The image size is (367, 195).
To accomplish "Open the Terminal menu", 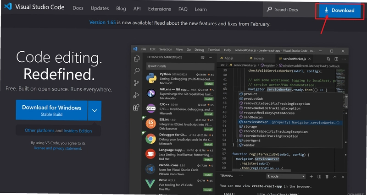I will (x=214, y=50).
